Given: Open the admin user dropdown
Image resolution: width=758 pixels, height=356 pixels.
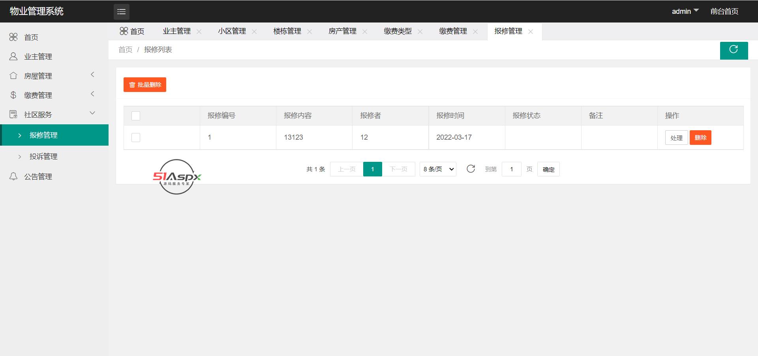Looking at the screenshot, I should 685,11.
